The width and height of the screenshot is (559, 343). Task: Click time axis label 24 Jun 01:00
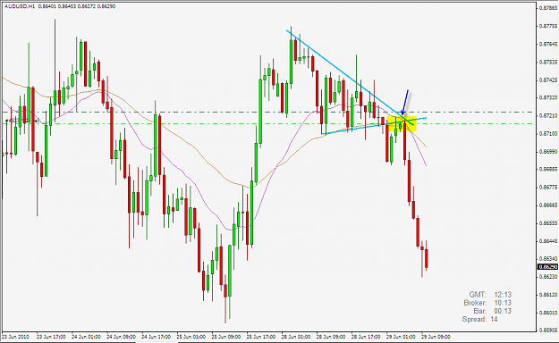coord(86,337)
